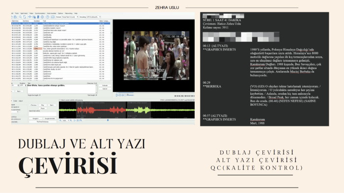Click the Replace circular-arrows toolbar icon
This screenshot has width=344, height=193.
point(25,17)
